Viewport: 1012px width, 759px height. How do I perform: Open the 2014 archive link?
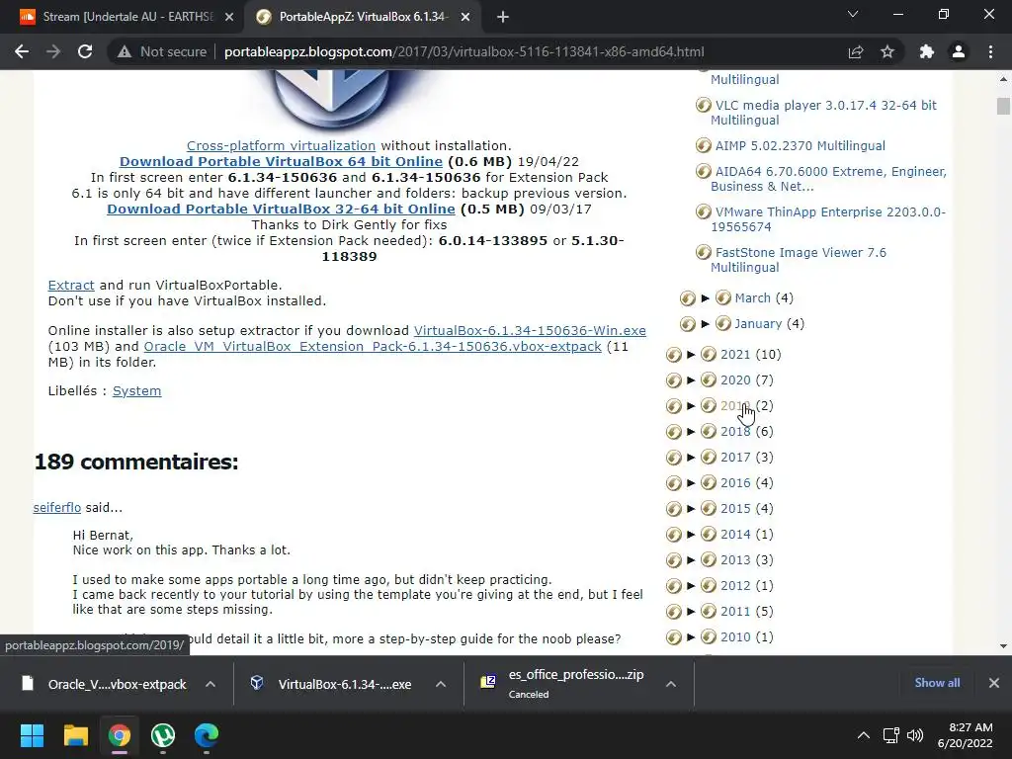pyautogui.click(x=735, y=535)
